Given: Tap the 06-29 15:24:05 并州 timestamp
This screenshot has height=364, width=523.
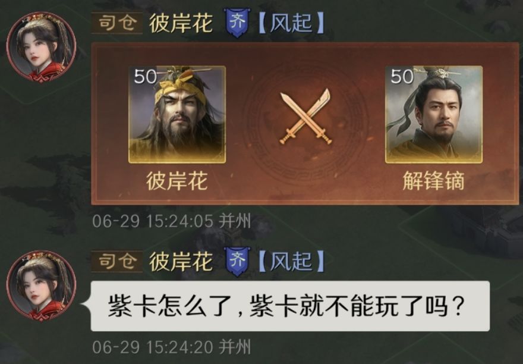Looking at the screenshot, I should pos(171,221).
